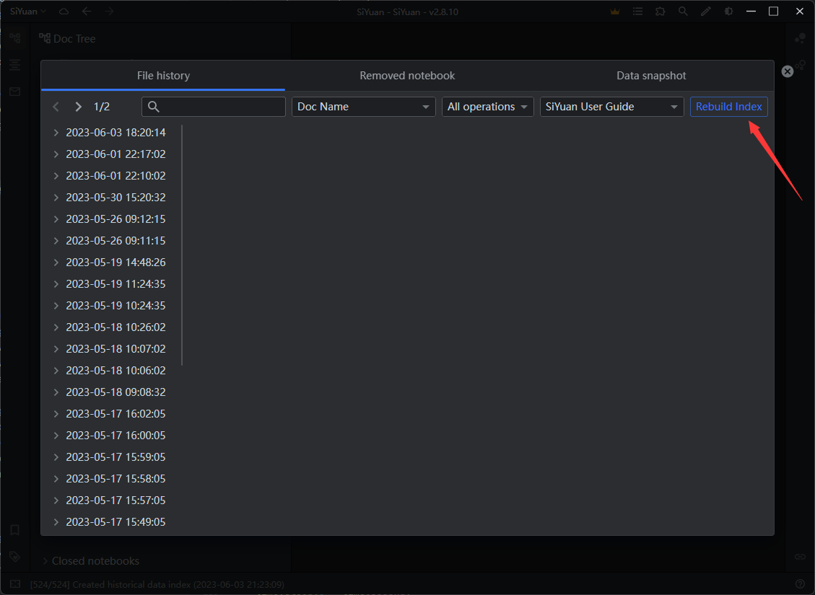
Task: Open the help question-mark icon in status bar
Action: (800, 584)
